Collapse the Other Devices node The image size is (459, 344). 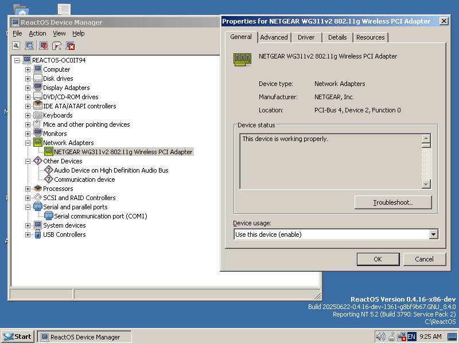28,161
